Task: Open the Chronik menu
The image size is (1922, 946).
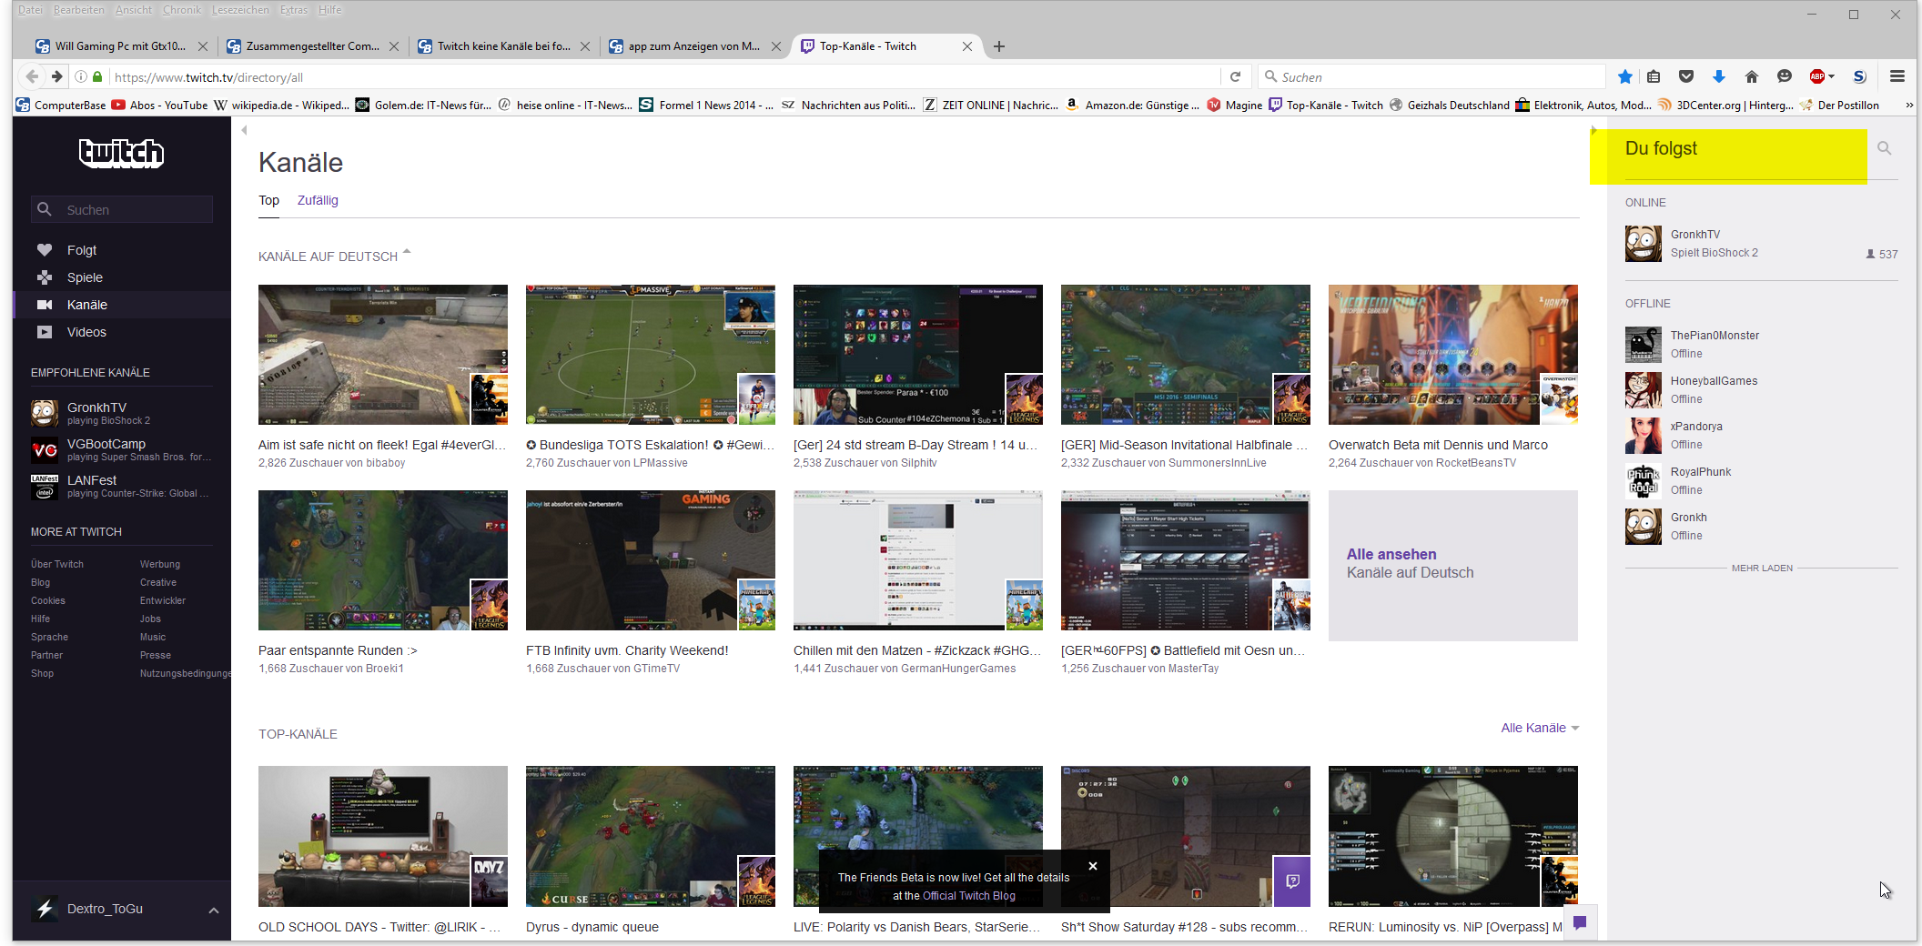Action: (x=182, y=10)
